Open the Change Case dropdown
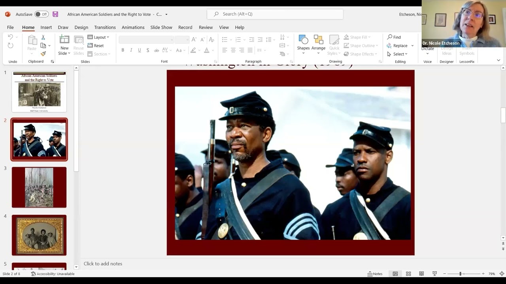Screen dimensions: 506x284 pyautogui.click(x=180, y=50)
